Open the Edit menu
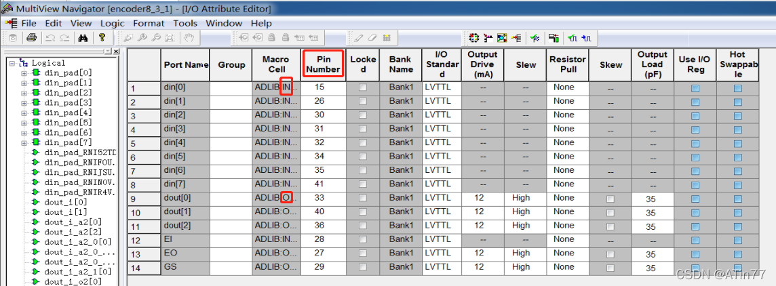 coord(54,23)
